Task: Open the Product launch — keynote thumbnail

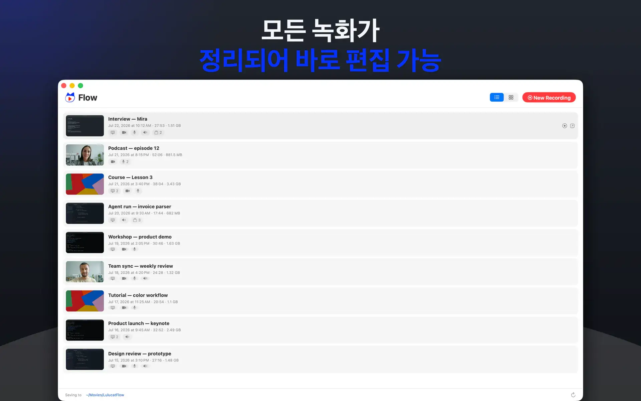Action: [85, 330]
